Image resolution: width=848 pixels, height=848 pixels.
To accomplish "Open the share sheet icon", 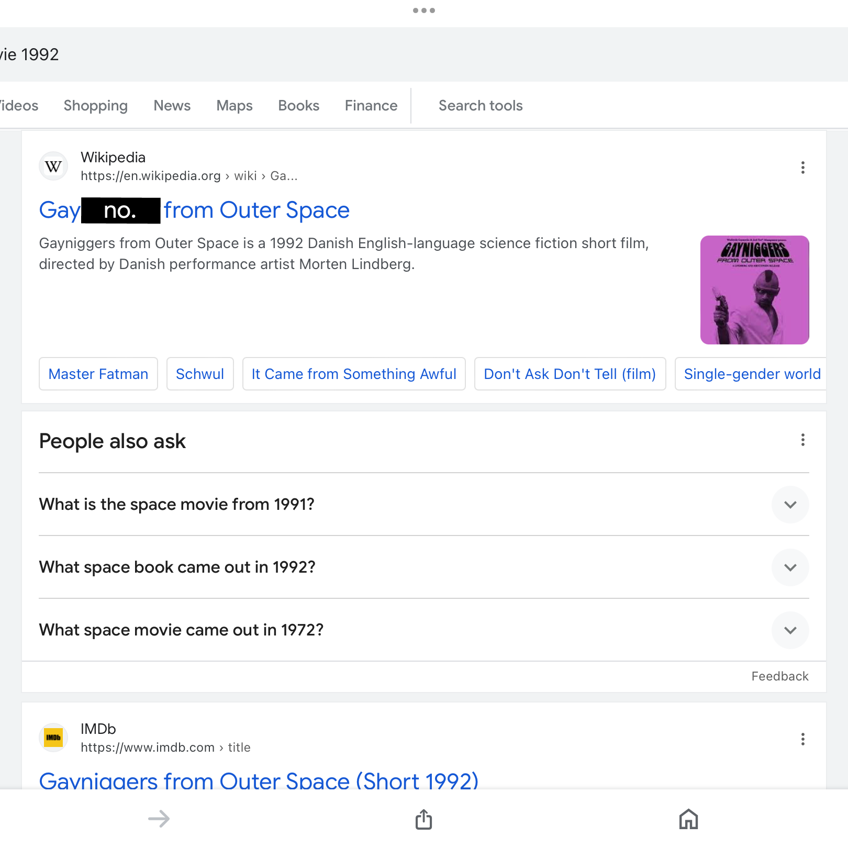I will [x=423, y=819].
